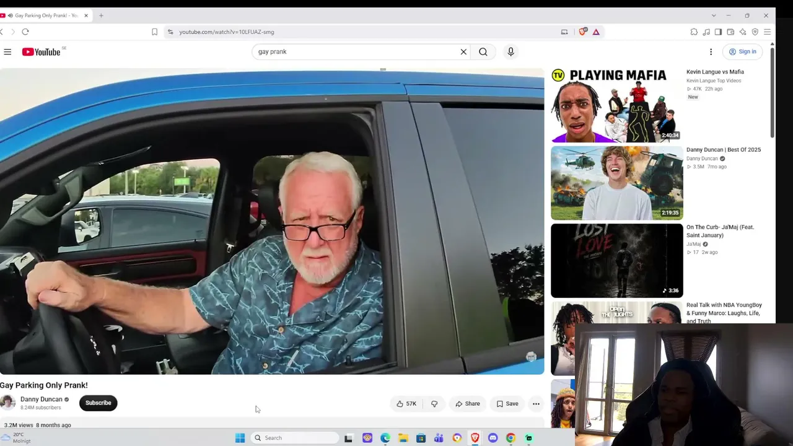Open Kevin Langue vs Mafia title
The height and width of the screenshot is (446, 793).
click(715, 72)
